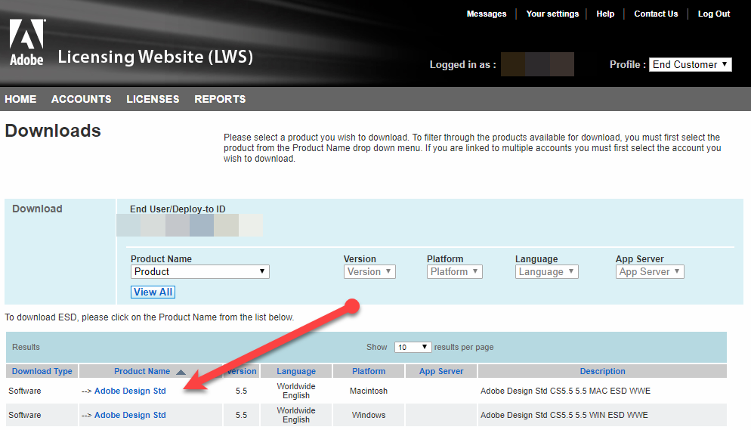Sort by App Server column header
Image resolution: width=751 pixels, height=430 pixels.
tap(441, 371)
